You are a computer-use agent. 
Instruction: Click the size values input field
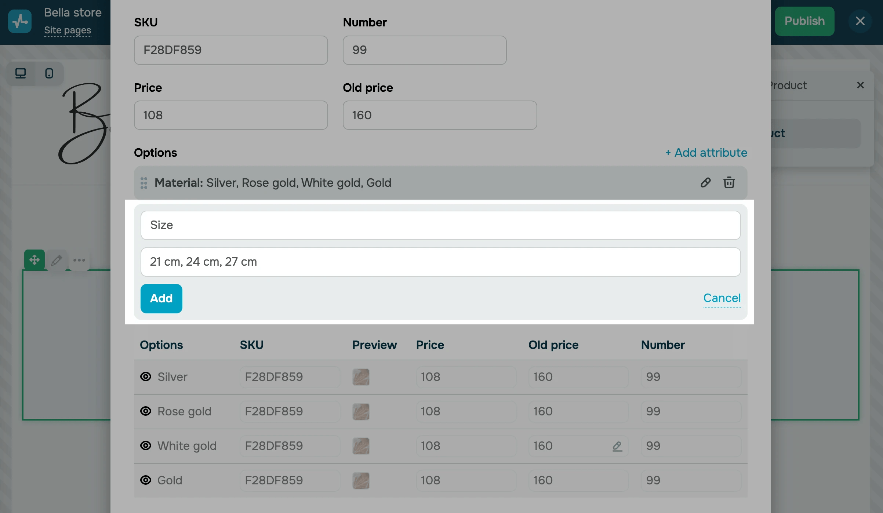pos(440,262)
